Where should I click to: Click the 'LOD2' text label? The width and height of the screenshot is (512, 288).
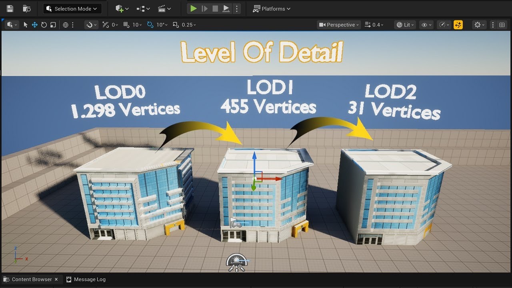coord(390,92)
